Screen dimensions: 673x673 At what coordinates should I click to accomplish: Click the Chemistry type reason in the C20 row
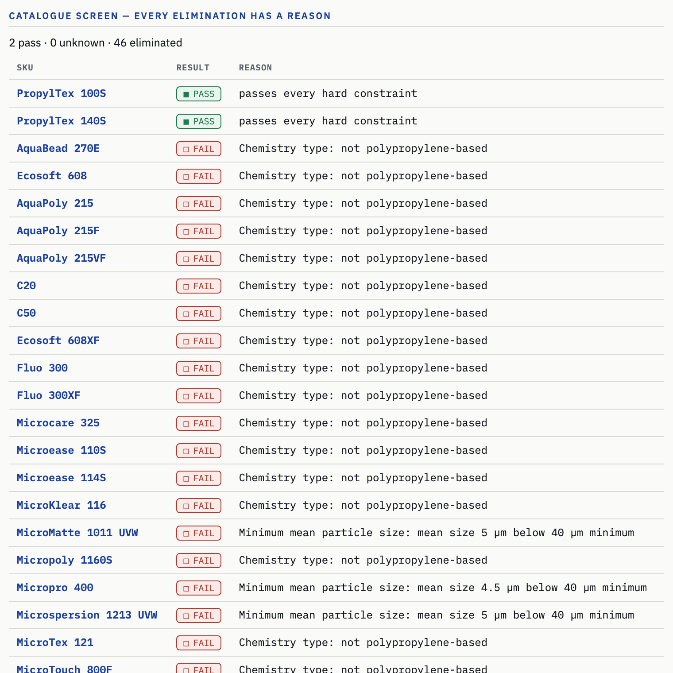[363, 286]
